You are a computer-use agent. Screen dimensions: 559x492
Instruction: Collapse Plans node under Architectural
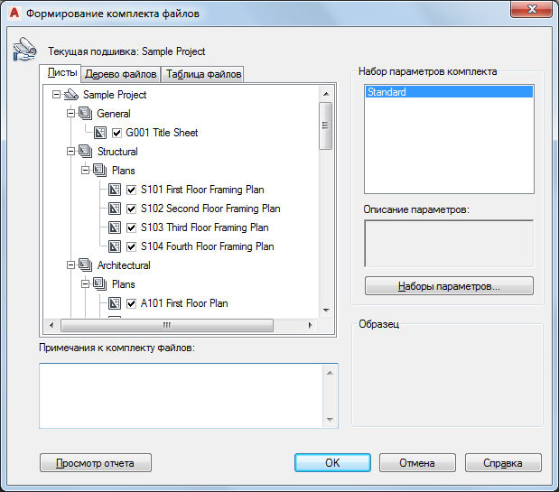(x=85, y=284)
